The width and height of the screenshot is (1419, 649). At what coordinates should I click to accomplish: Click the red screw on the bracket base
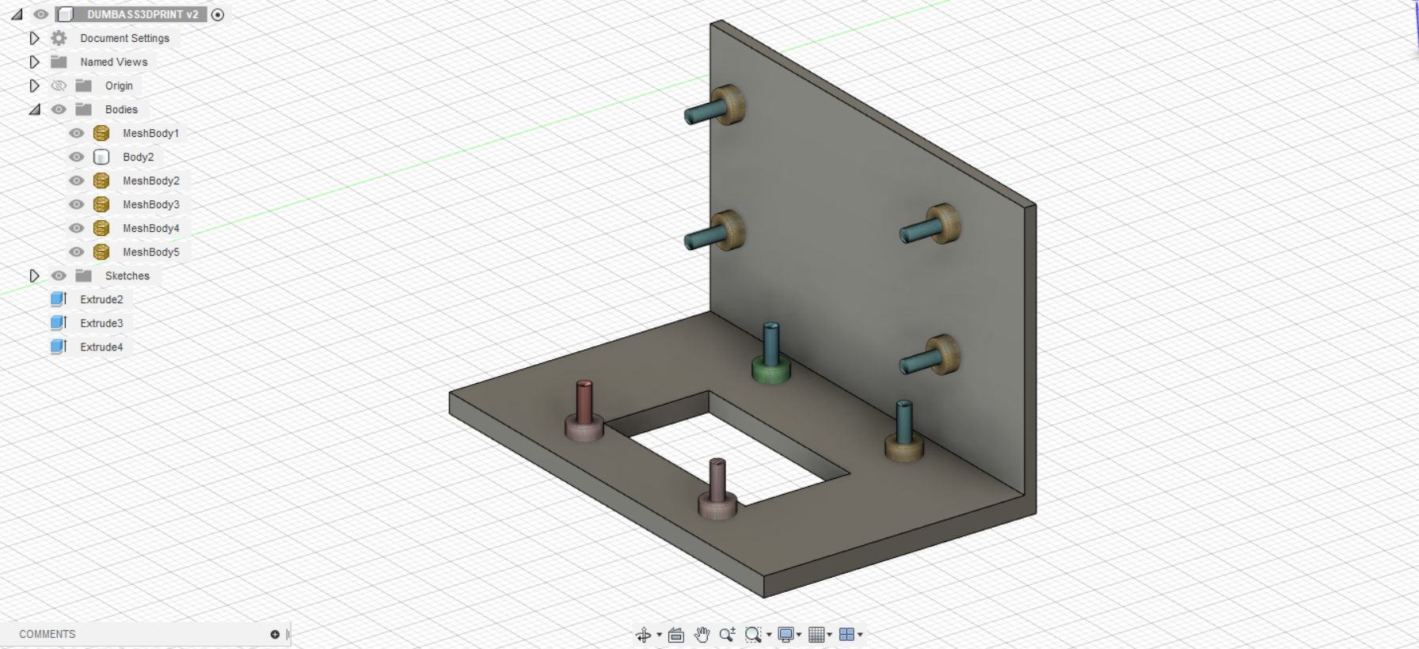pyautogui.click(x=584, y=411)
